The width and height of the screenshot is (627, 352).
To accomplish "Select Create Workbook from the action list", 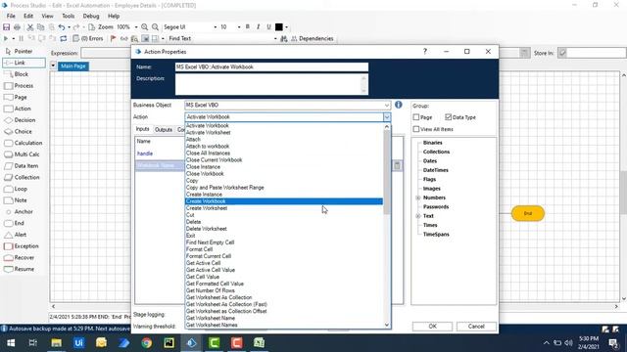I will pos(284,201).
